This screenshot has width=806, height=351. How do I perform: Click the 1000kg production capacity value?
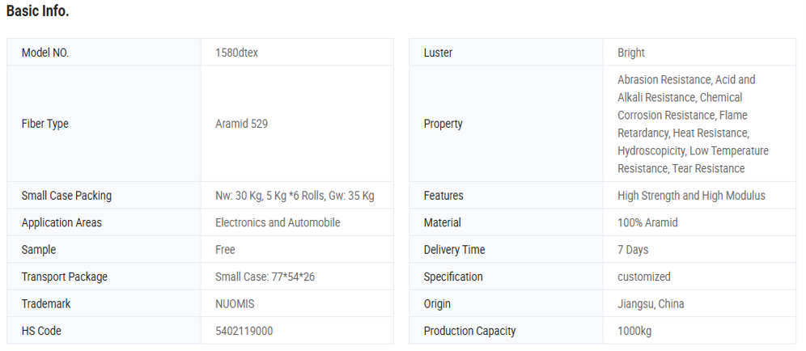(x=634, y=331)
